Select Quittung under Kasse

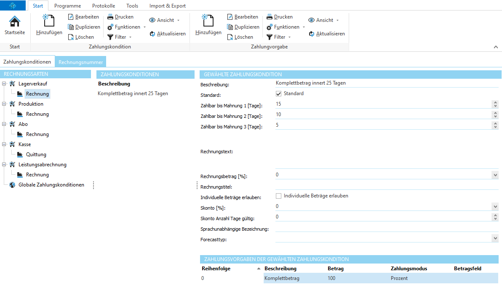click(36, 154)
